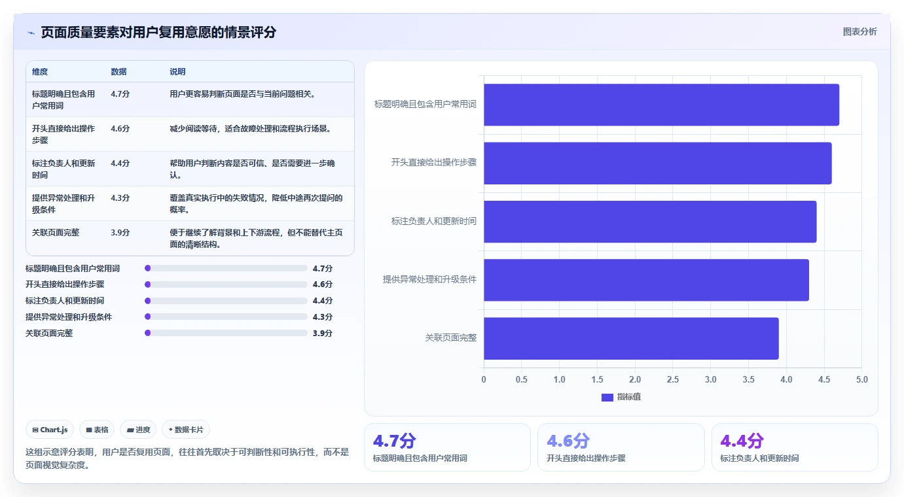Click y-axis label 关联页面完整 in the chart
Viewport: 904px width, 497px height.
click(x=451, y=338)
